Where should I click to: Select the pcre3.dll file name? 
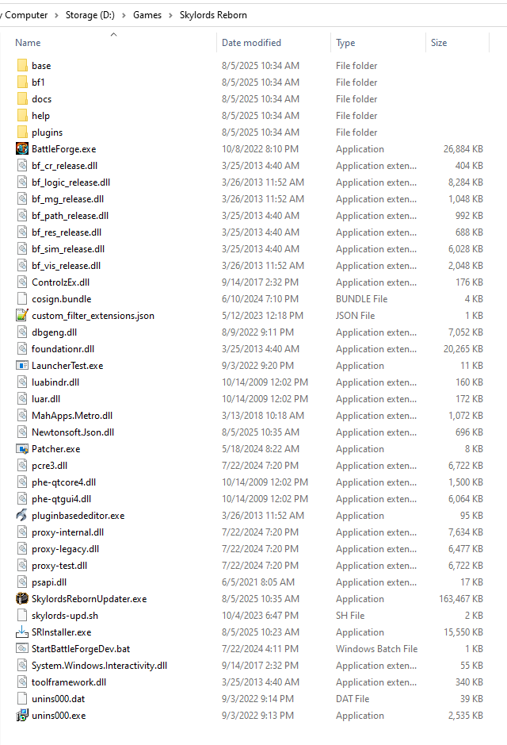49,466
